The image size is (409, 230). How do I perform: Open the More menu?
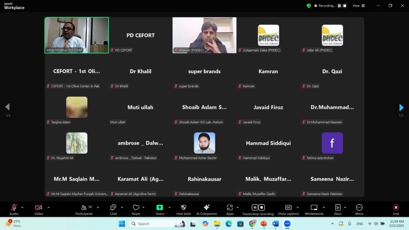click(x=359, y=208)
